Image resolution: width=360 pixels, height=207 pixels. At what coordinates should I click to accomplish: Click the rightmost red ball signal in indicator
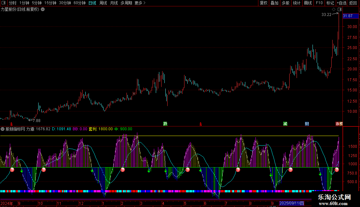pyautogui.click(x=337, y=170)
